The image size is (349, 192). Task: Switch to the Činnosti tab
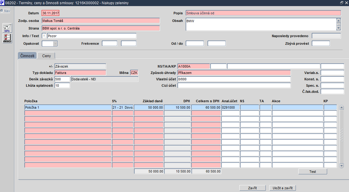click(x=27, y=56)
